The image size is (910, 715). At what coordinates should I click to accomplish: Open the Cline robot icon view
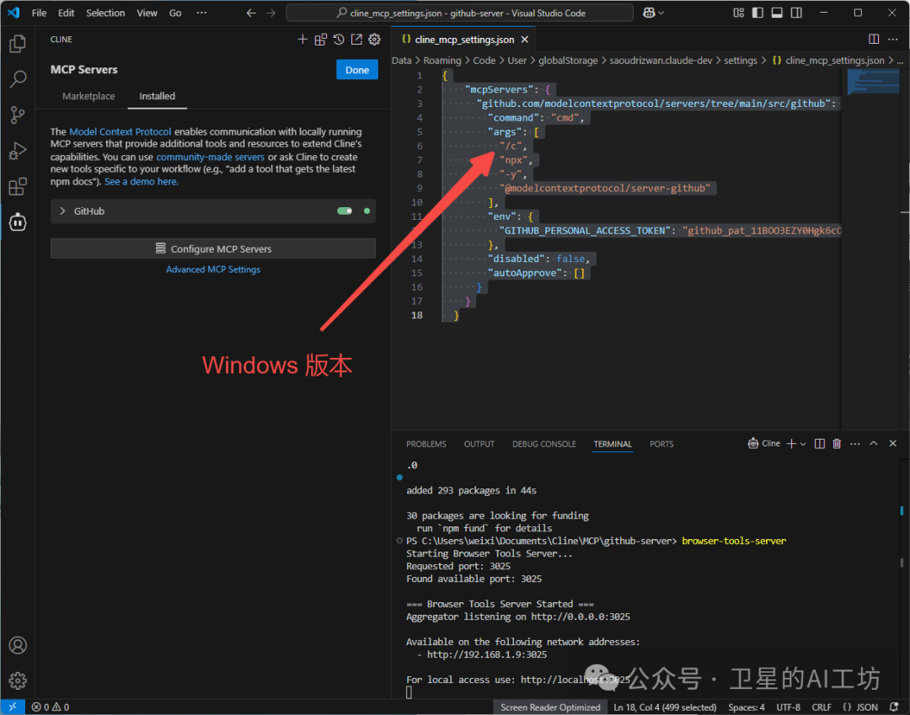pos(18,222)
